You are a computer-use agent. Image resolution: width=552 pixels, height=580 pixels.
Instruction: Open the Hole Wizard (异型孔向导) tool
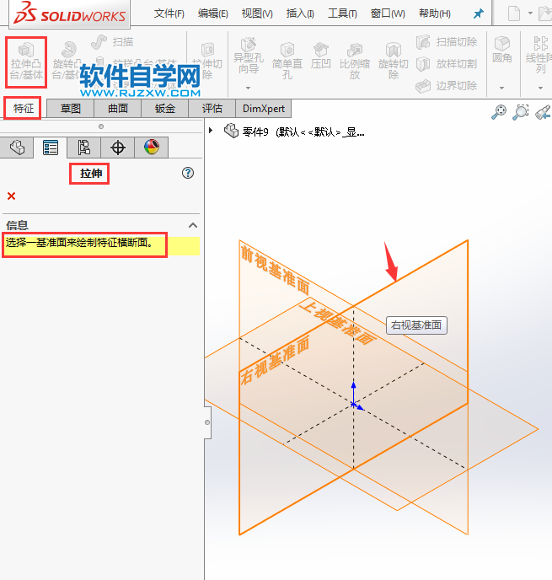tap(248, 56)
